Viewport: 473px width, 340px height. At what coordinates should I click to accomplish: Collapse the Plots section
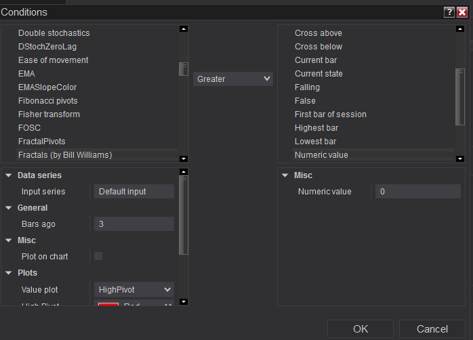(8, 273)
